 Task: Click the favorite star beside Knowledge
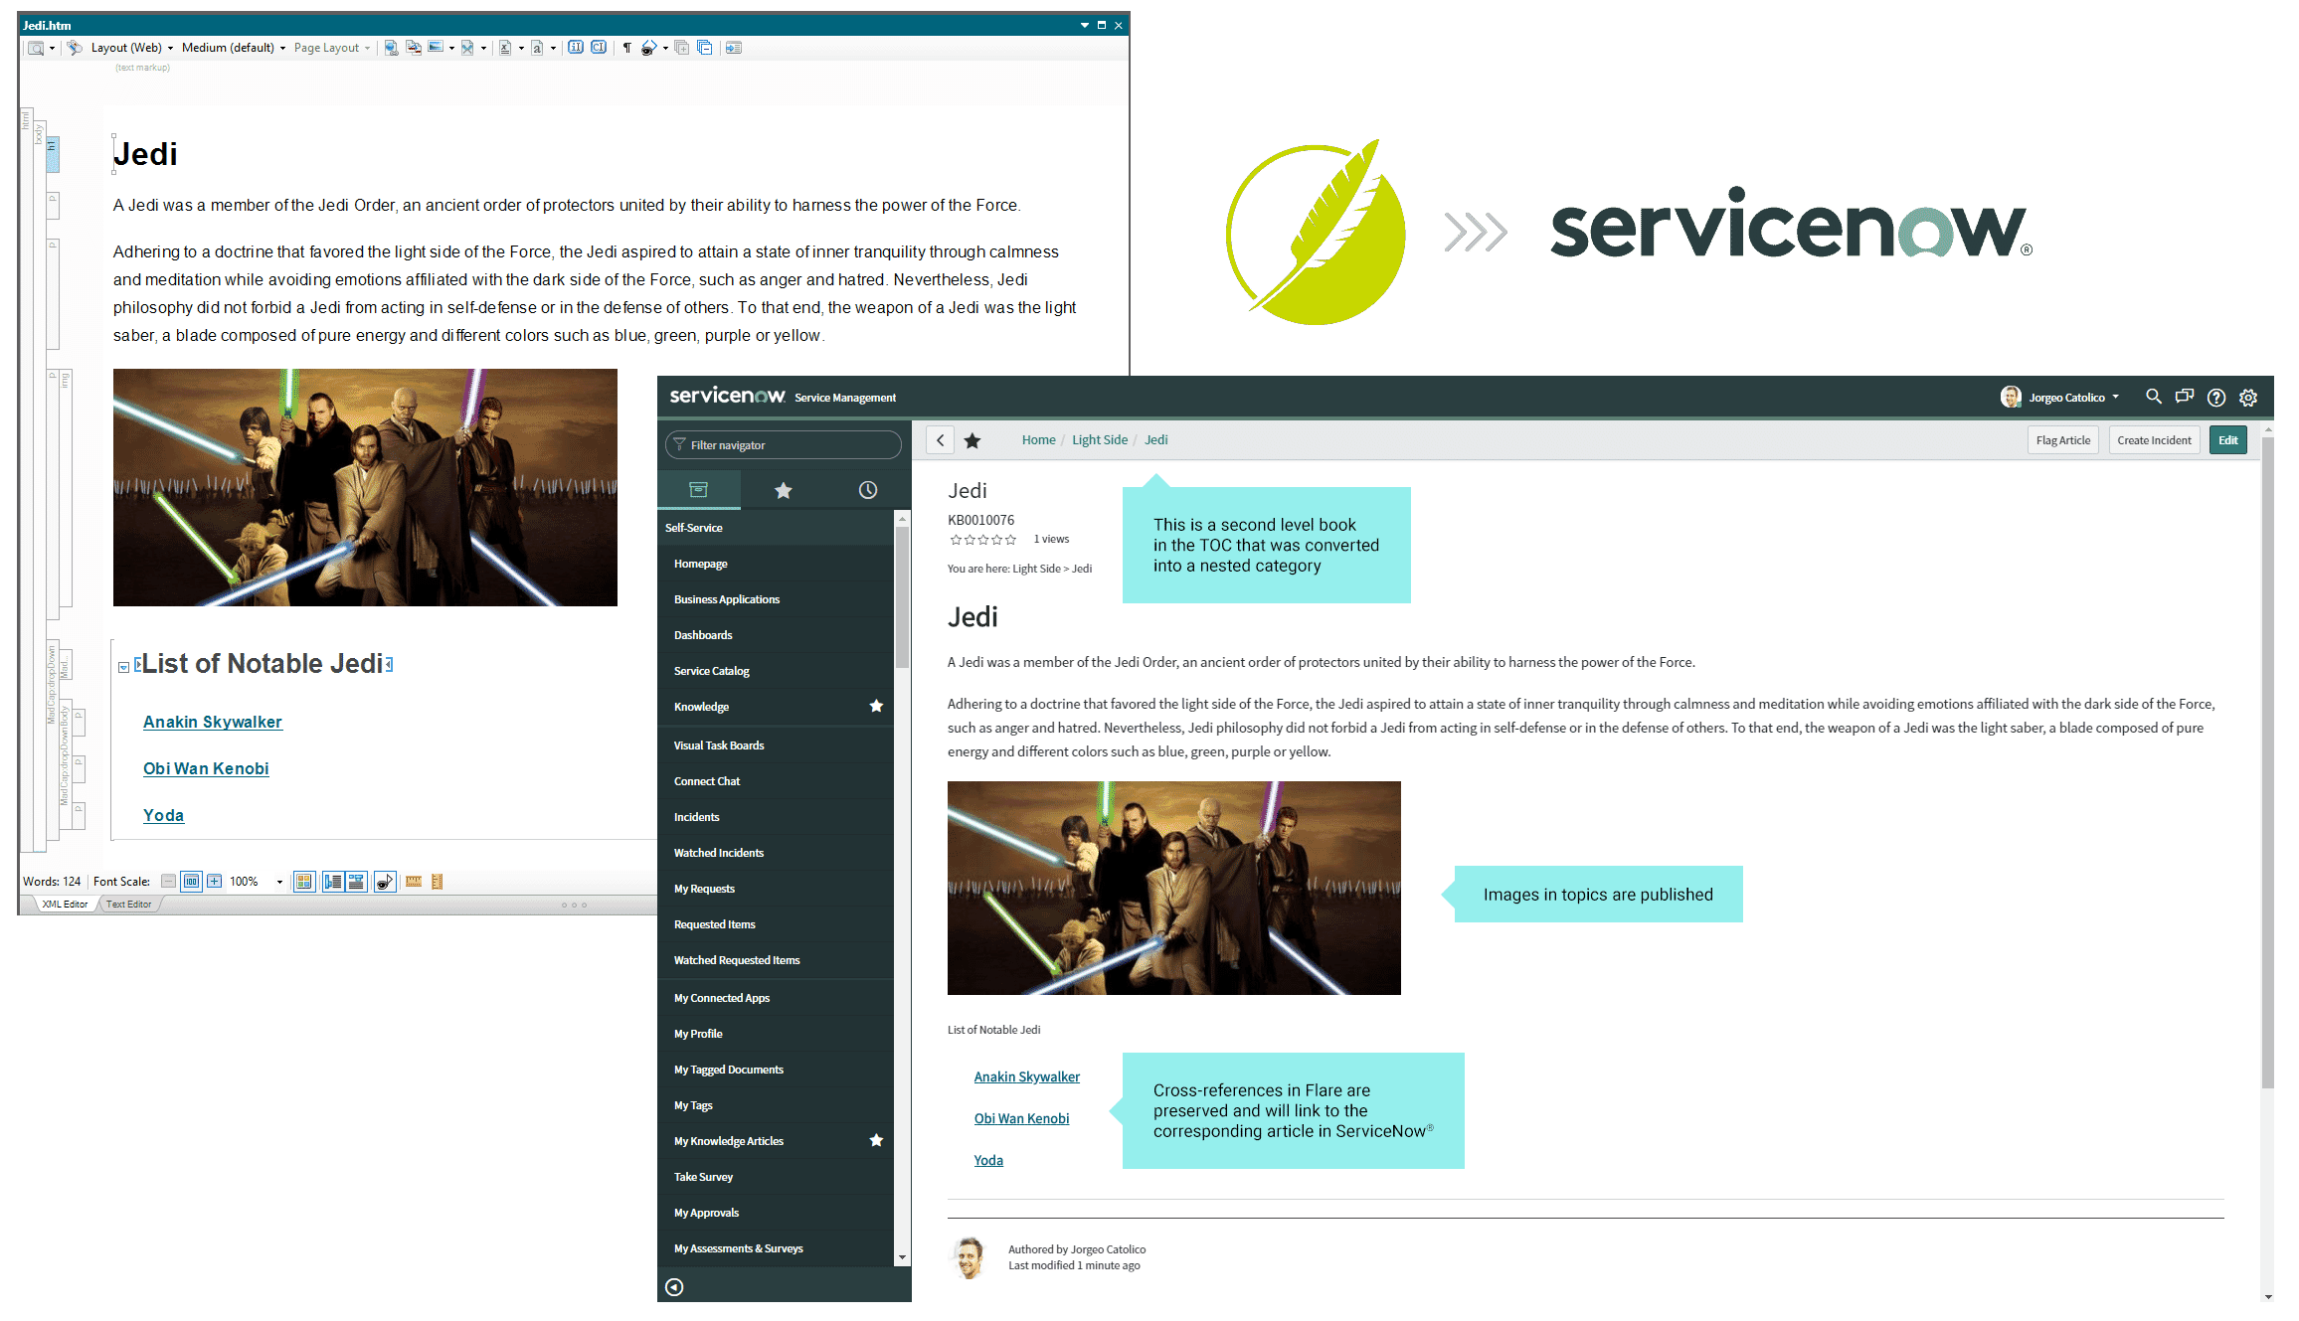point(876,706)
